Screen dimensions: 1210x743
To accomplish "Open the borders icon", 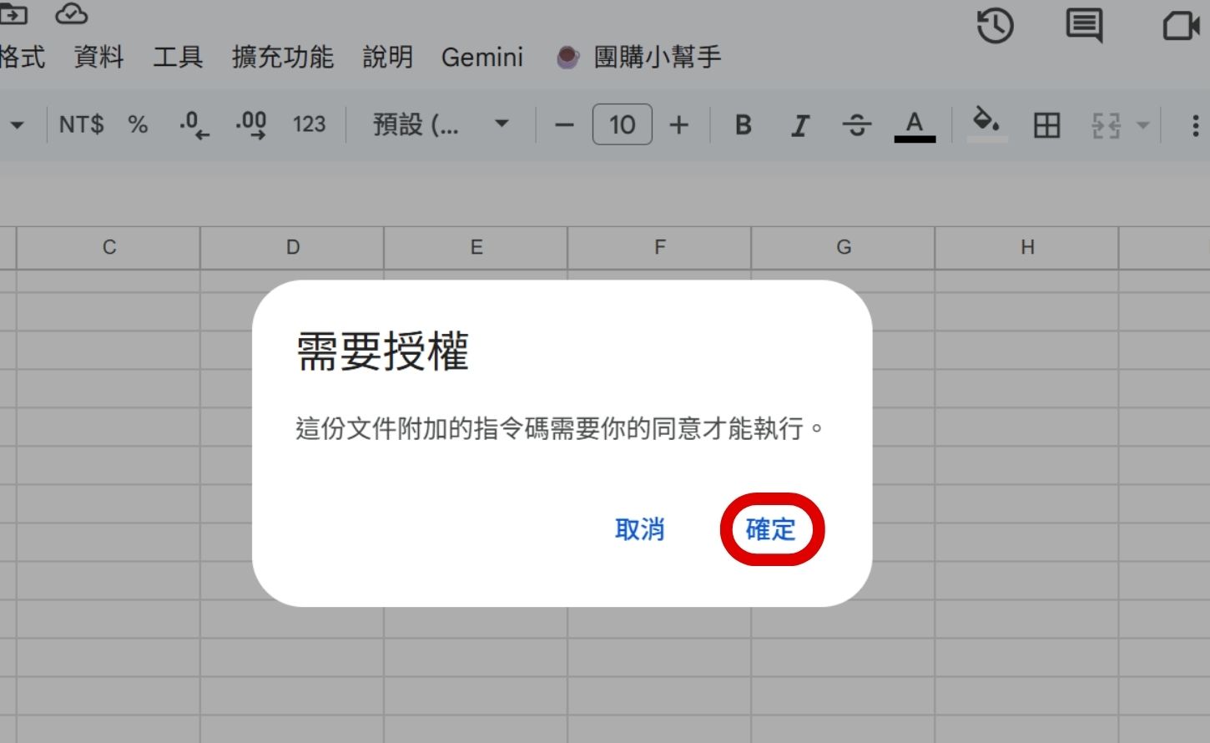I will [x=1046, y=124].
